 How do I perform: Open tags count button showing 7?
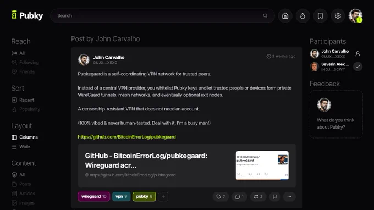(x=221, y=197)
